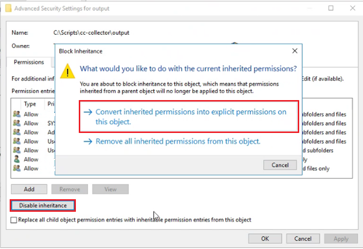Click the folder icon in the window title bar
This screenshot has height=249, width=363.
pos(8,8)
